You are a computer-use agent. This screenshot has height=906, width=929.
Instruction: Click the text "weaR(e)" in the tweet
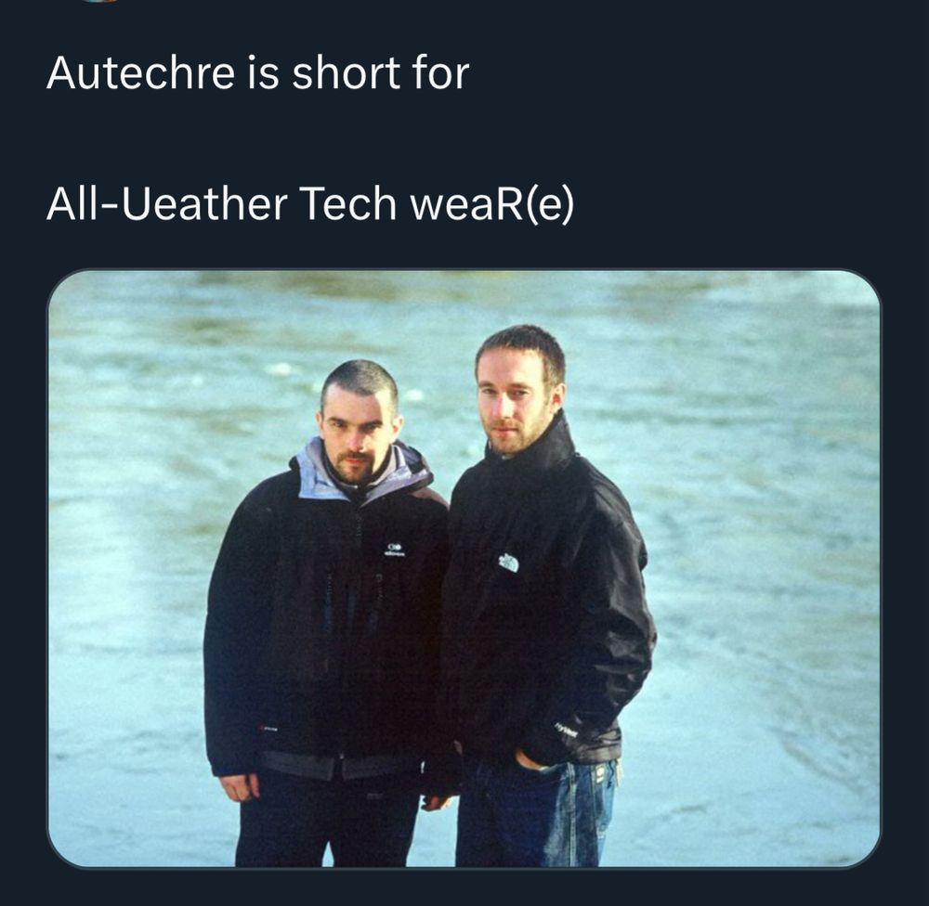pyautogui.click(x=491, y=205)
